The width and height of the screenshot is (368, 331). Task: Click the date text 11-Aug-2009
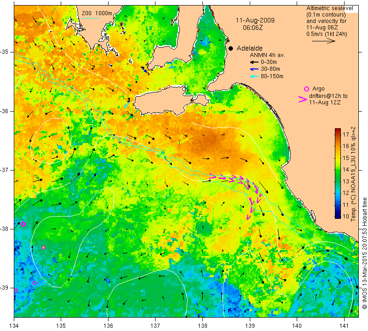[x=255, y=20]
